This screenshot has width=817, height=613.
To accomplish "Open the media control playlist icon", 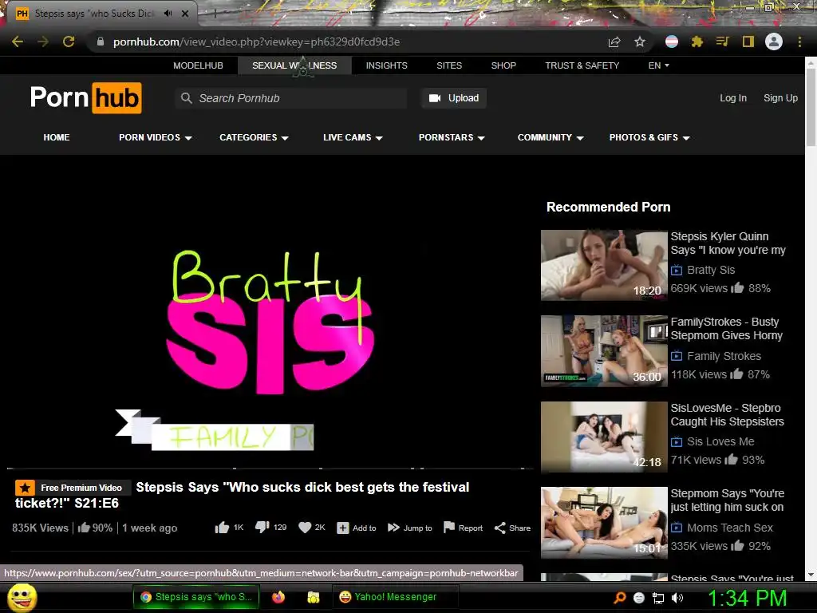I will [x=723, y=42].
